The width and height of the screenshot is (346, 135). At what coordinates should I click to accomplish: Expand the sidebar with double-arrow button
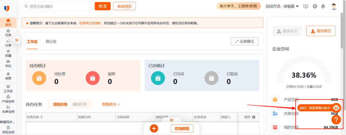coord(17,40)
